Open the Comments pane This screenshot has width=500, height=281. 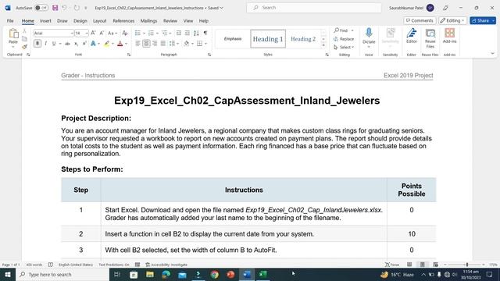[420, 20]
